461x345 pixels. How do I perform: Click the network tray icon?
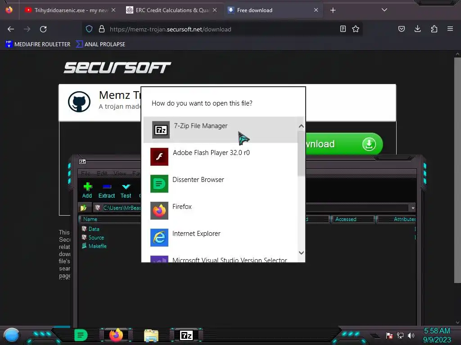[x=400, y=336]
